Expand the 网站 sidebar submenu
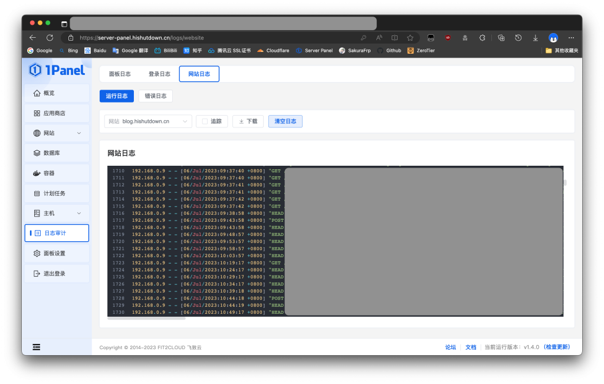 tap(79, 133)
